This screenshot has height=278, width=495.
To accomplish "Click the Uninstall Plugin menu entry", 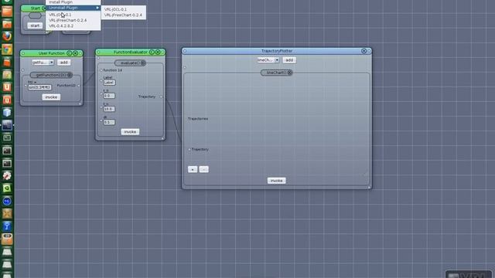I will click(73, 8).
